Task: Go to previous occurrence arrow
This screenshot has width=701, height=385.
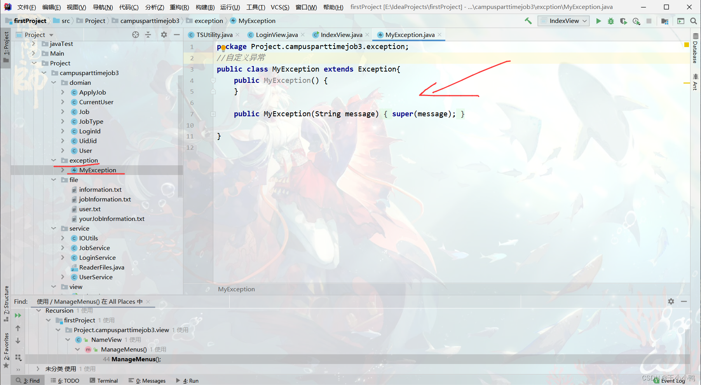Action: coord(18,328)
